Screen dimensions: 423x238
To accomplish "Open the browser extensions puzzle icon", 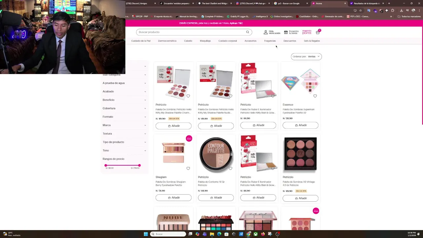I will [x=393, y=10].
